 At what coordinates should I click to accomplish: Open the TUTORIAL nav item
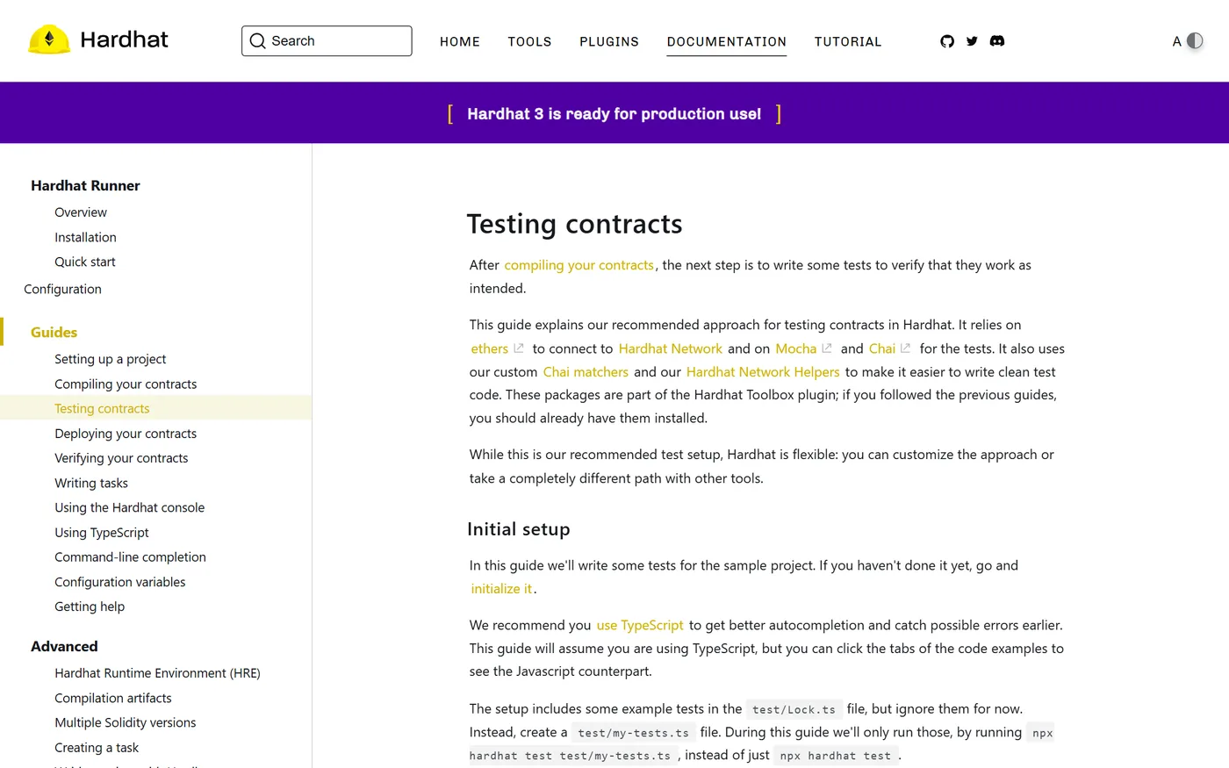coord(848,41)
